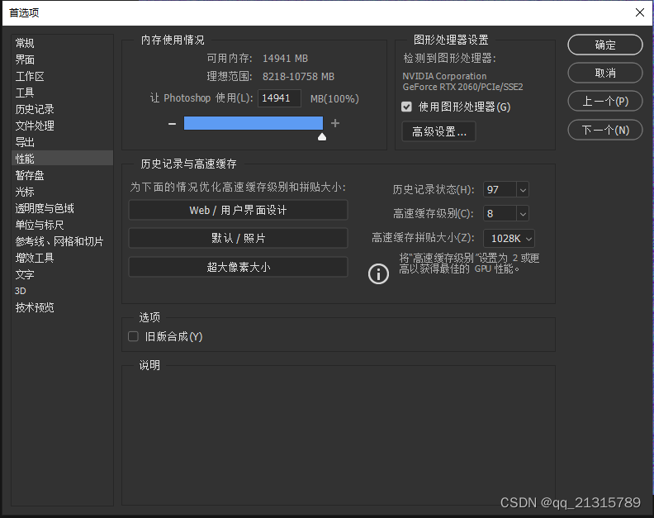Open the 导出 preferences category

[x=62, y=142]
